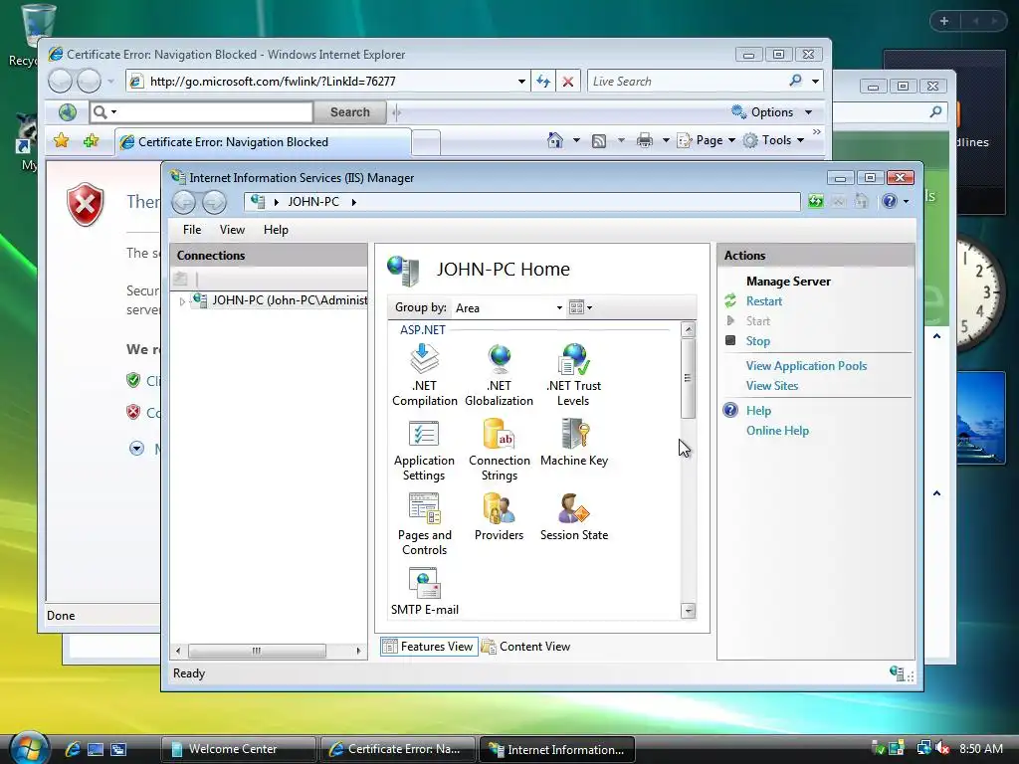Click the Internet Explorer Home icon

tap(555, 140)
